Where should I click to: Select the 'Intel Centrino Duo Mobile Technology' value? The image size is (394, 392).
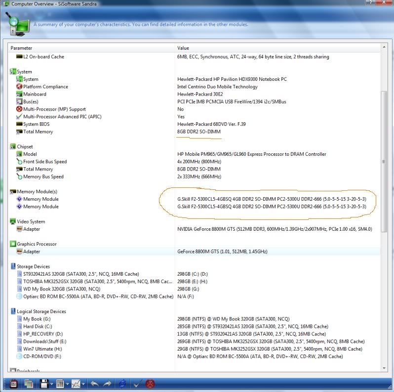217,87
